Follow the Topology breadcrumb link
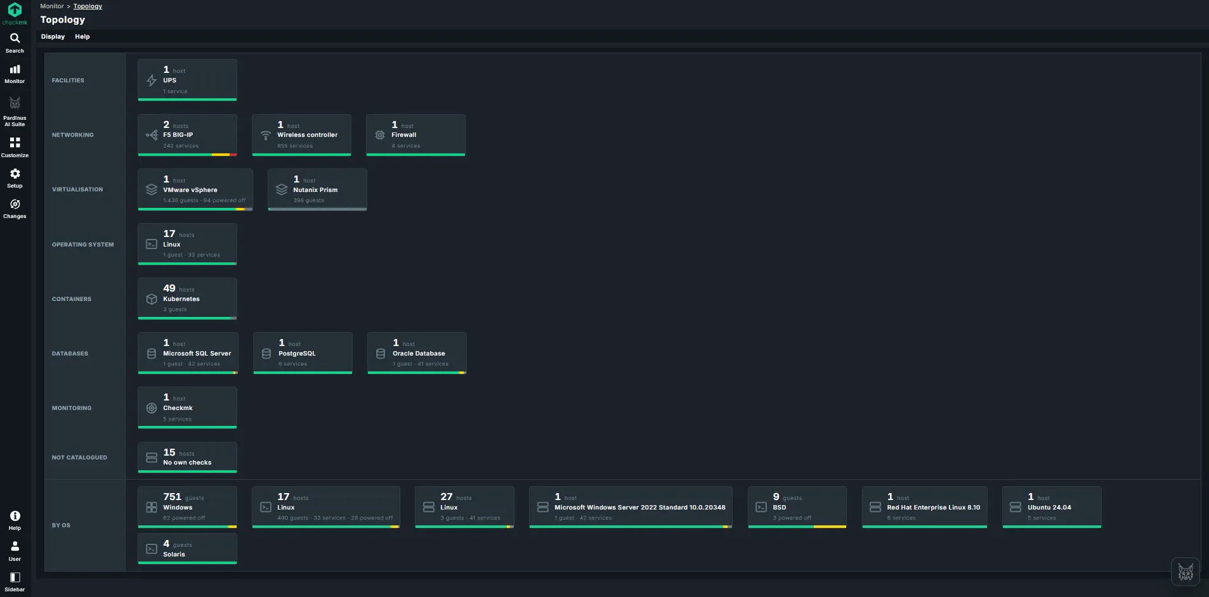 [88, 6]
